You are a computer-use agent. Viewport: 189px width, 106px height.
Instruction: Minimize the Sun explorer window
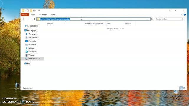coord(170,11)
